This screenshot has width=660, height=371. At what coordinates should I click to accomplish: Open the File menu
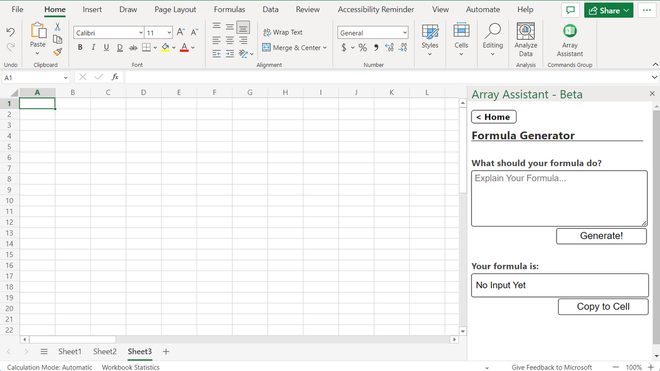tap(17, 10)
